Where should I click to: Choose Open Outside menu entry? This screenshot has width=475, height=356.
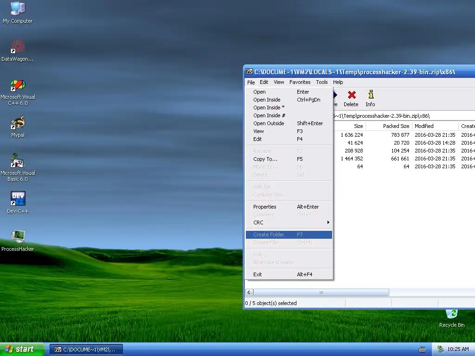tap(289, 123)
